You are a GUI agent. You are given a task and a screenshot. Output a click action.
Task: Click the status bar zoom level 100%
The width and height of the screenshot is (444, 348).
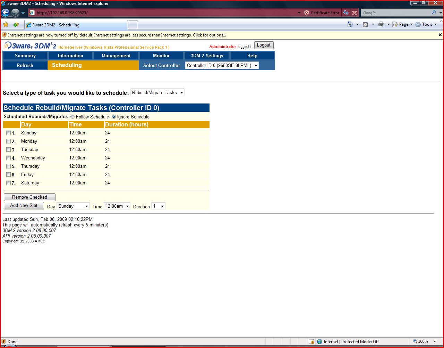(420, 341)
